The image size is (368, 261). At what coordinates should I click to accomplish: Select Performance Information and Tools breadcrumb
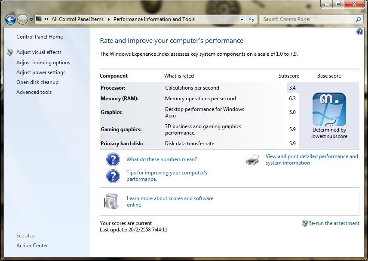(154, 19)
